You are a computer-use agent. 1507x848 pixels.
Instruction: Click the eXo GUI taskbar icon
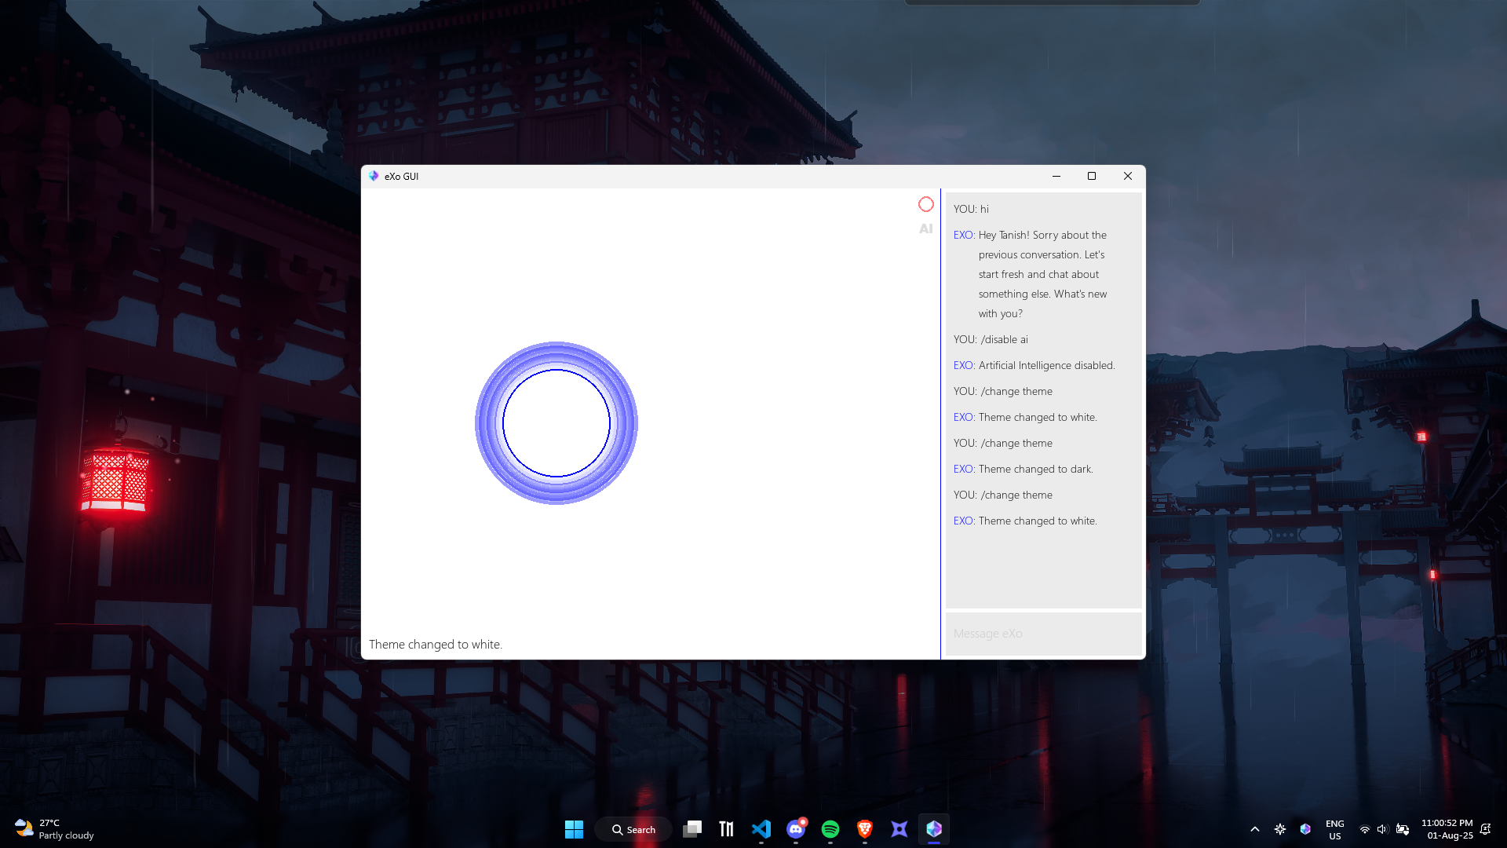[934, 829]
